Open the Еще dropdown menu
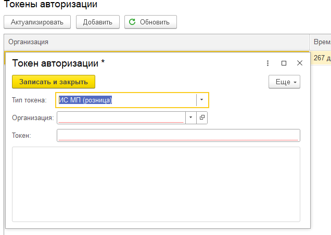The height and width of the screenshot is (235, 331). coord(284,82)
